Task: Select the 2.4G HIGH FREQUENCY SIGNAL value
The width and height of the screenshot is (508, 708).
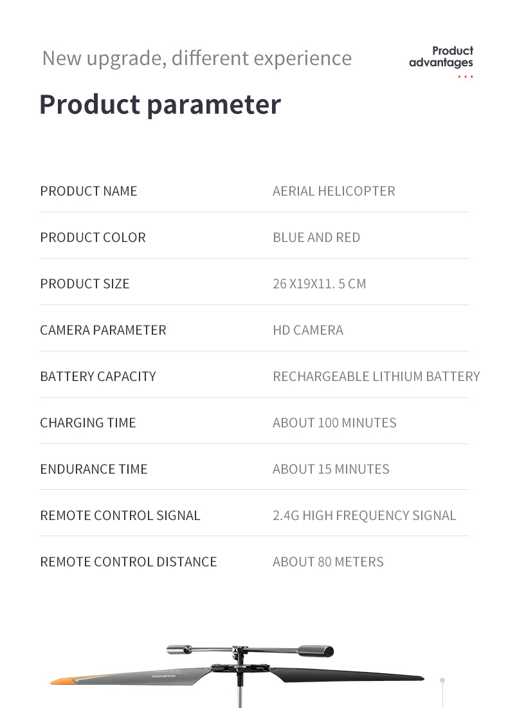Action: pyautogui.click(x=364, y=516)
